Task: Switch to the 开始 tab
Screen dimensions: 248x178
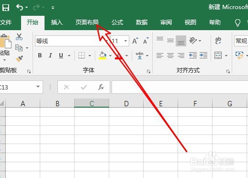Action: (33, 22)
